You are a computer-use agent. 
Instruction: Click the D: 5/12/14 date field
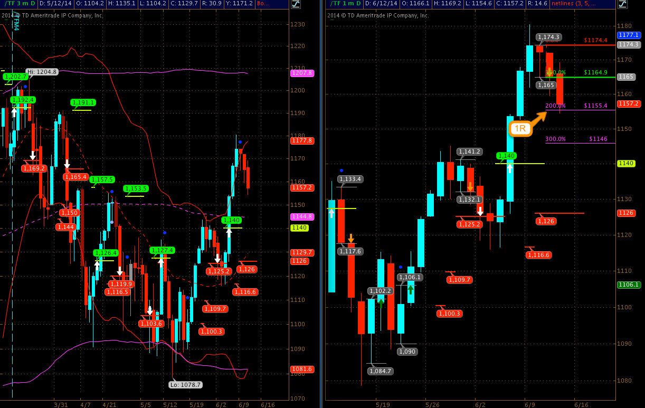tap(55, 4)
